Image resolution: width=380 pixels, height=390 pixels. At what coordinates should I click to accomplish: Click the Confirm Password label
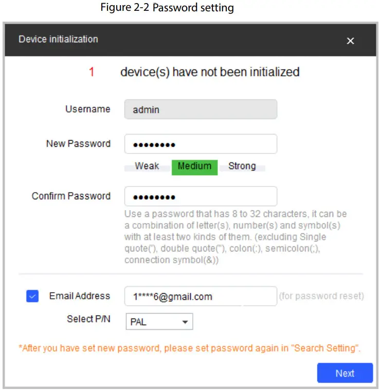[x=71, y=196]
